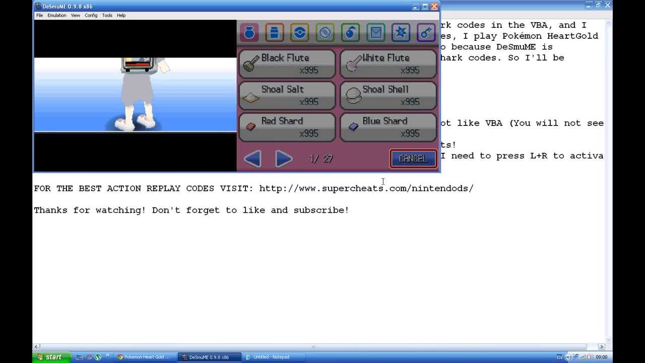Image resolution: width=645 pixels, height=363 pixels.
Task: Open DeSmuME Help menu
Action: point(121,15)
